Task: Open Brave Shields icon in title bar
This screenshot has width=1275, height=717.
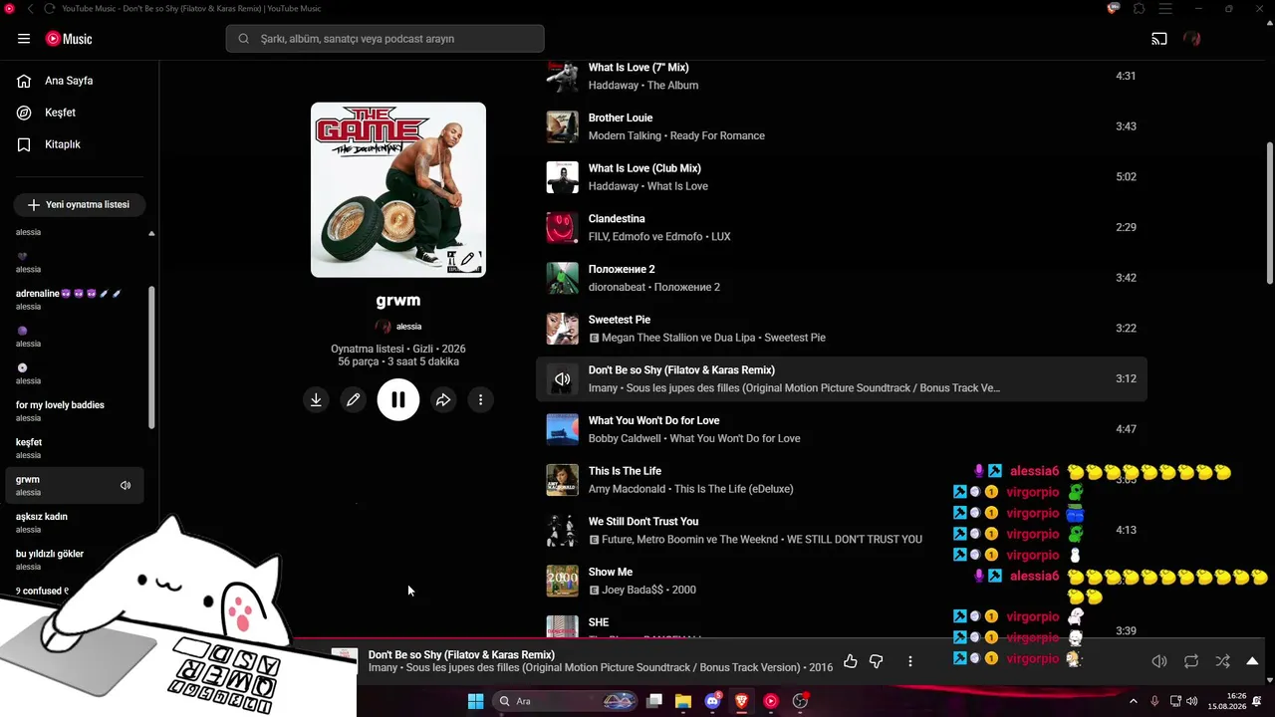Action: coord(1114,9)
